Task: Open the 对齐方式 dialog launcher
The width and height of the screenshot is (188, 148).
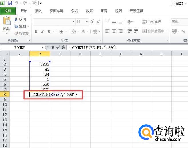Action: [x=167, y=40]
